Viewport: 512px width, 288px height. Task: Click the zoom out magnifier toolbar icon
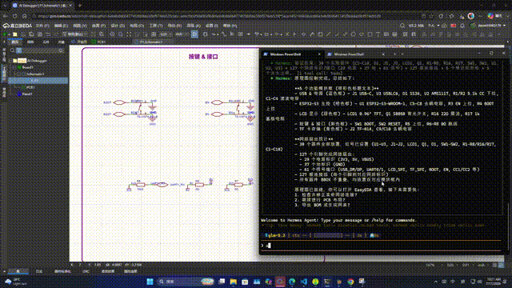tap(121, 34)
